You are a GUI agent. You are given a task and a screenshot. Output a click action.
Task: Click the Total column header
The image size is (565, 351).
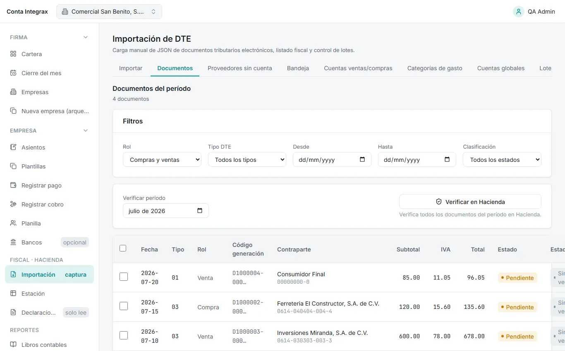pos(478,249)
